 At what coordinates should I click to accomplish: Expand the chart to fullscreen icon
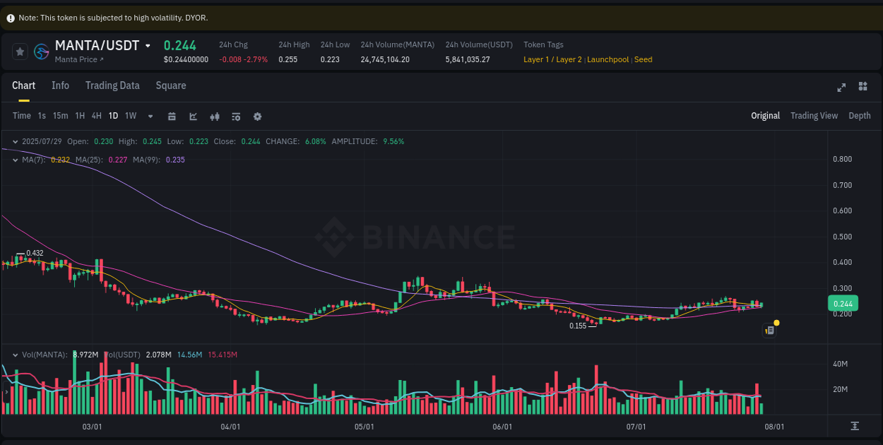click(x=841, y=87)
